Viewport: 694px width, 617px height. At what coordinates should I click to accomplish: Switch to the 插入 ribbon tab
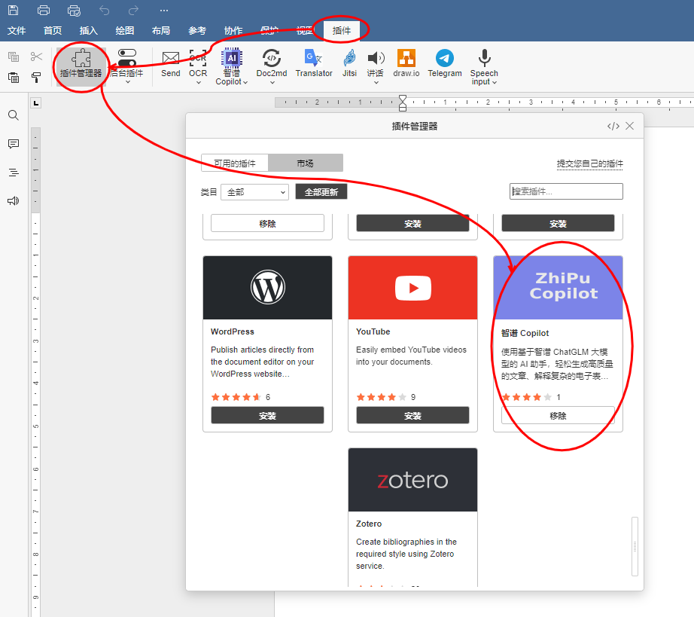(89, 31)
